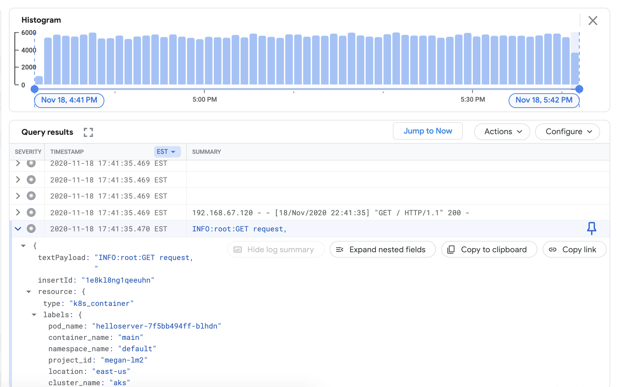Screen dimensions: 618x387
Task: Toggle the row expand arrow on second log entry
Action: [x=18, y=179]
